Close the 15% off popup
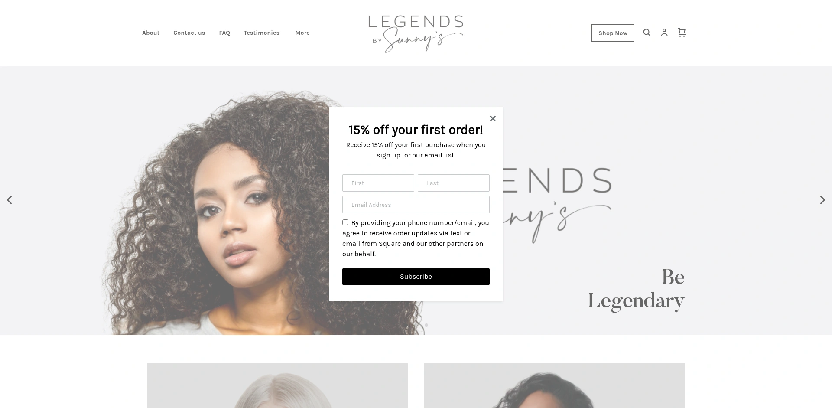Viewport: 832px width, 408px height. click(493, 118)
